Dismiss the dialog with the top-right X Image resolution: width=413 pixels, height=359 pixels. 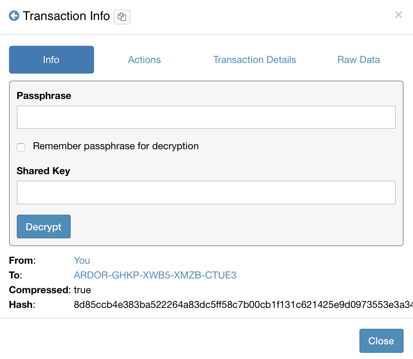399,15
